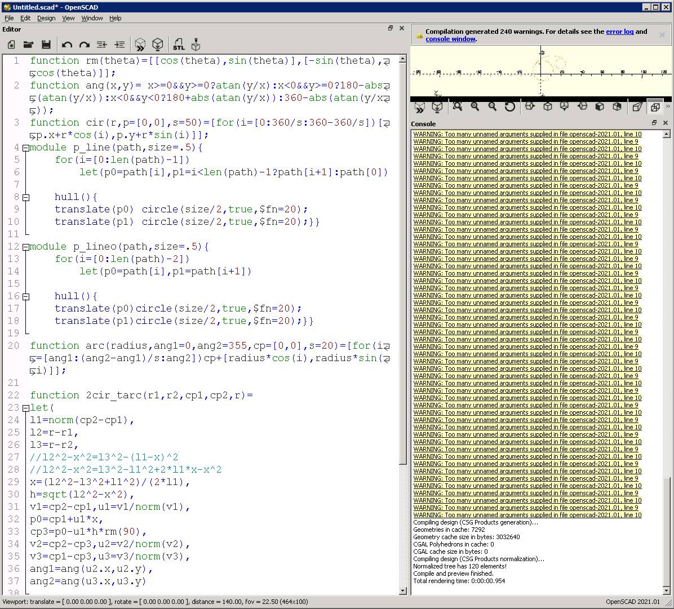Toggle Orthogonal projection view button
The image size is (674, 609).
[655, 106]
